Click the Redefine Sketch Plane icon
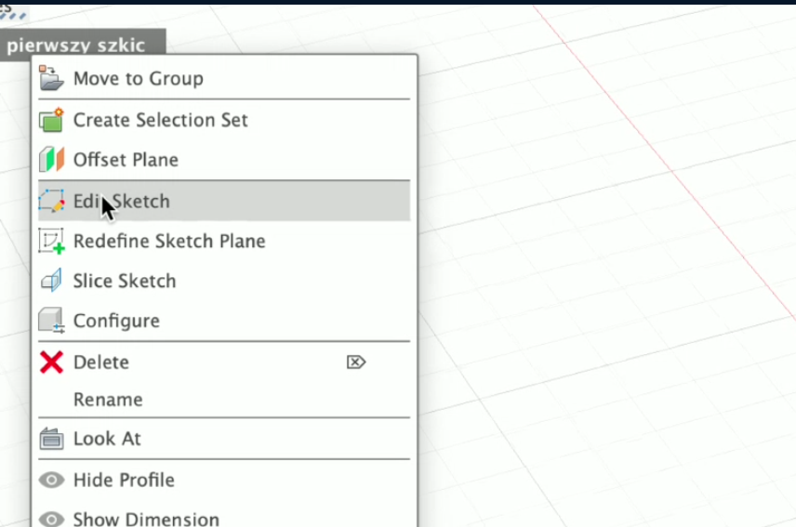Viewport: 796px width, 527px height. pyautogui.click(x=51, y=241)
